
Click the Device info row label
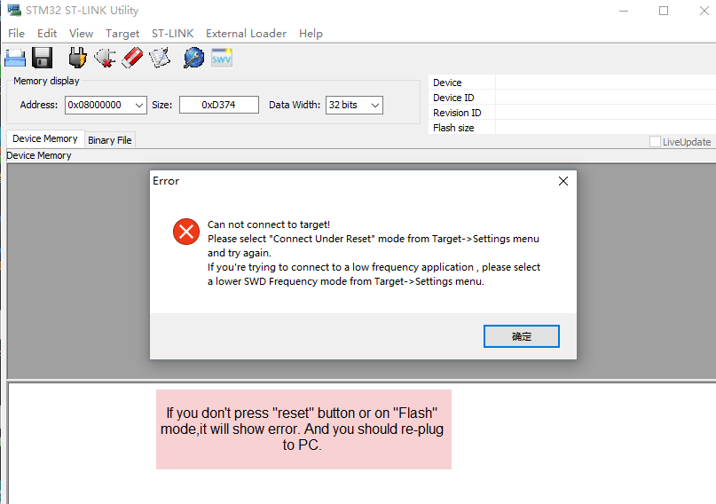[447, 83]
